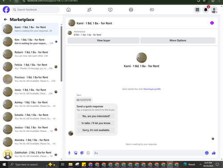Screen dimensions: 223x168
Task: Go back from Marketplace with the arrow
Action: click(x=5, y=20)
